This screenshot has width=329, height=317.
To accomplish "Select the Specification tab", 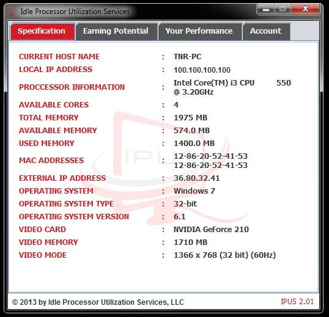I will coord(42,31).
